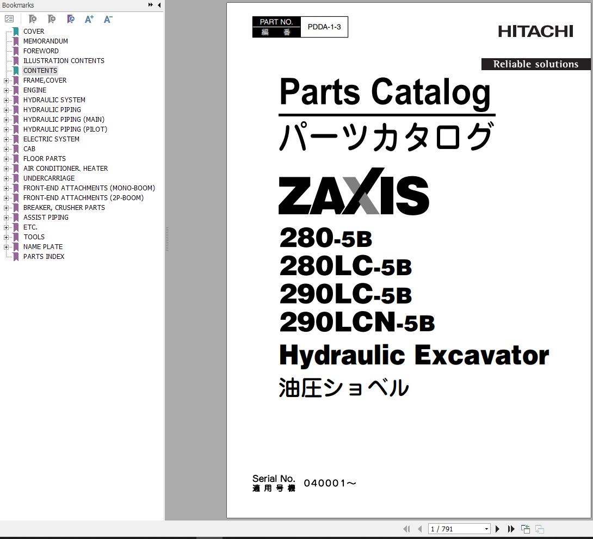Open the MEMORANDUM bookmark

(x=45, y=41)
